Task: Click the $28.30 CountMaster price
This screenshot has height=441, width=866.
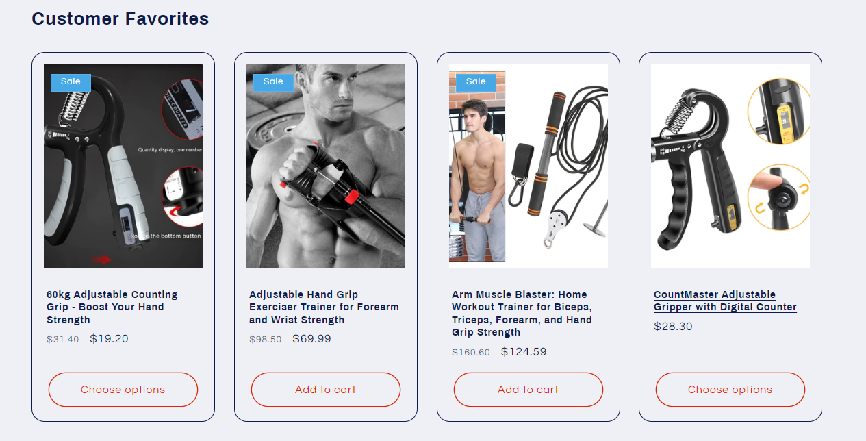Action: click(673, 326)
